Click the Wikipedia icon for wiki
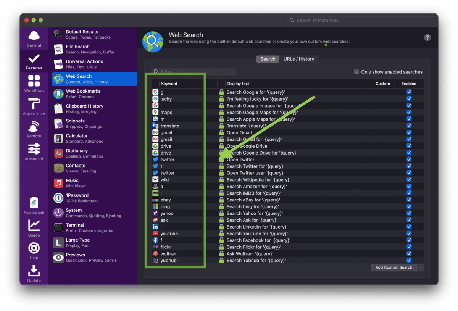The height and width of the screenshot is (311, 458). coord(155,179)
